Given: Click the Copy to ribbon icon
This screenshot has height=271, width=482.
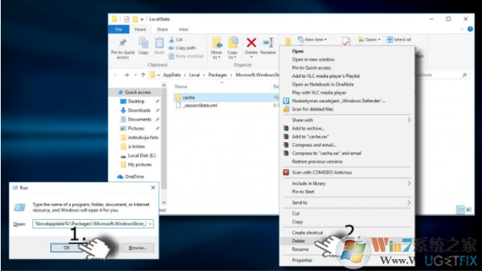Looking at the screenshot, I should [x=233, y=43].
